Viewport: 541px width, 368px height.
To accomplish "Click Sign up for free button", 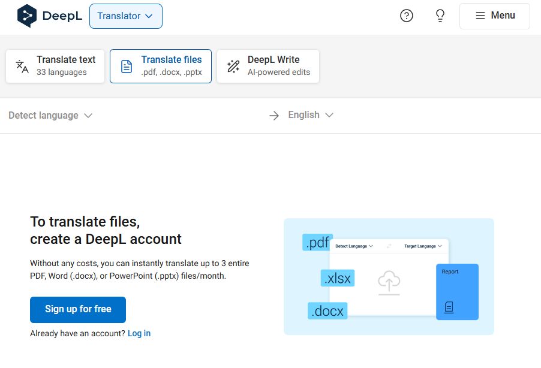I will click(x=78, y=309).
